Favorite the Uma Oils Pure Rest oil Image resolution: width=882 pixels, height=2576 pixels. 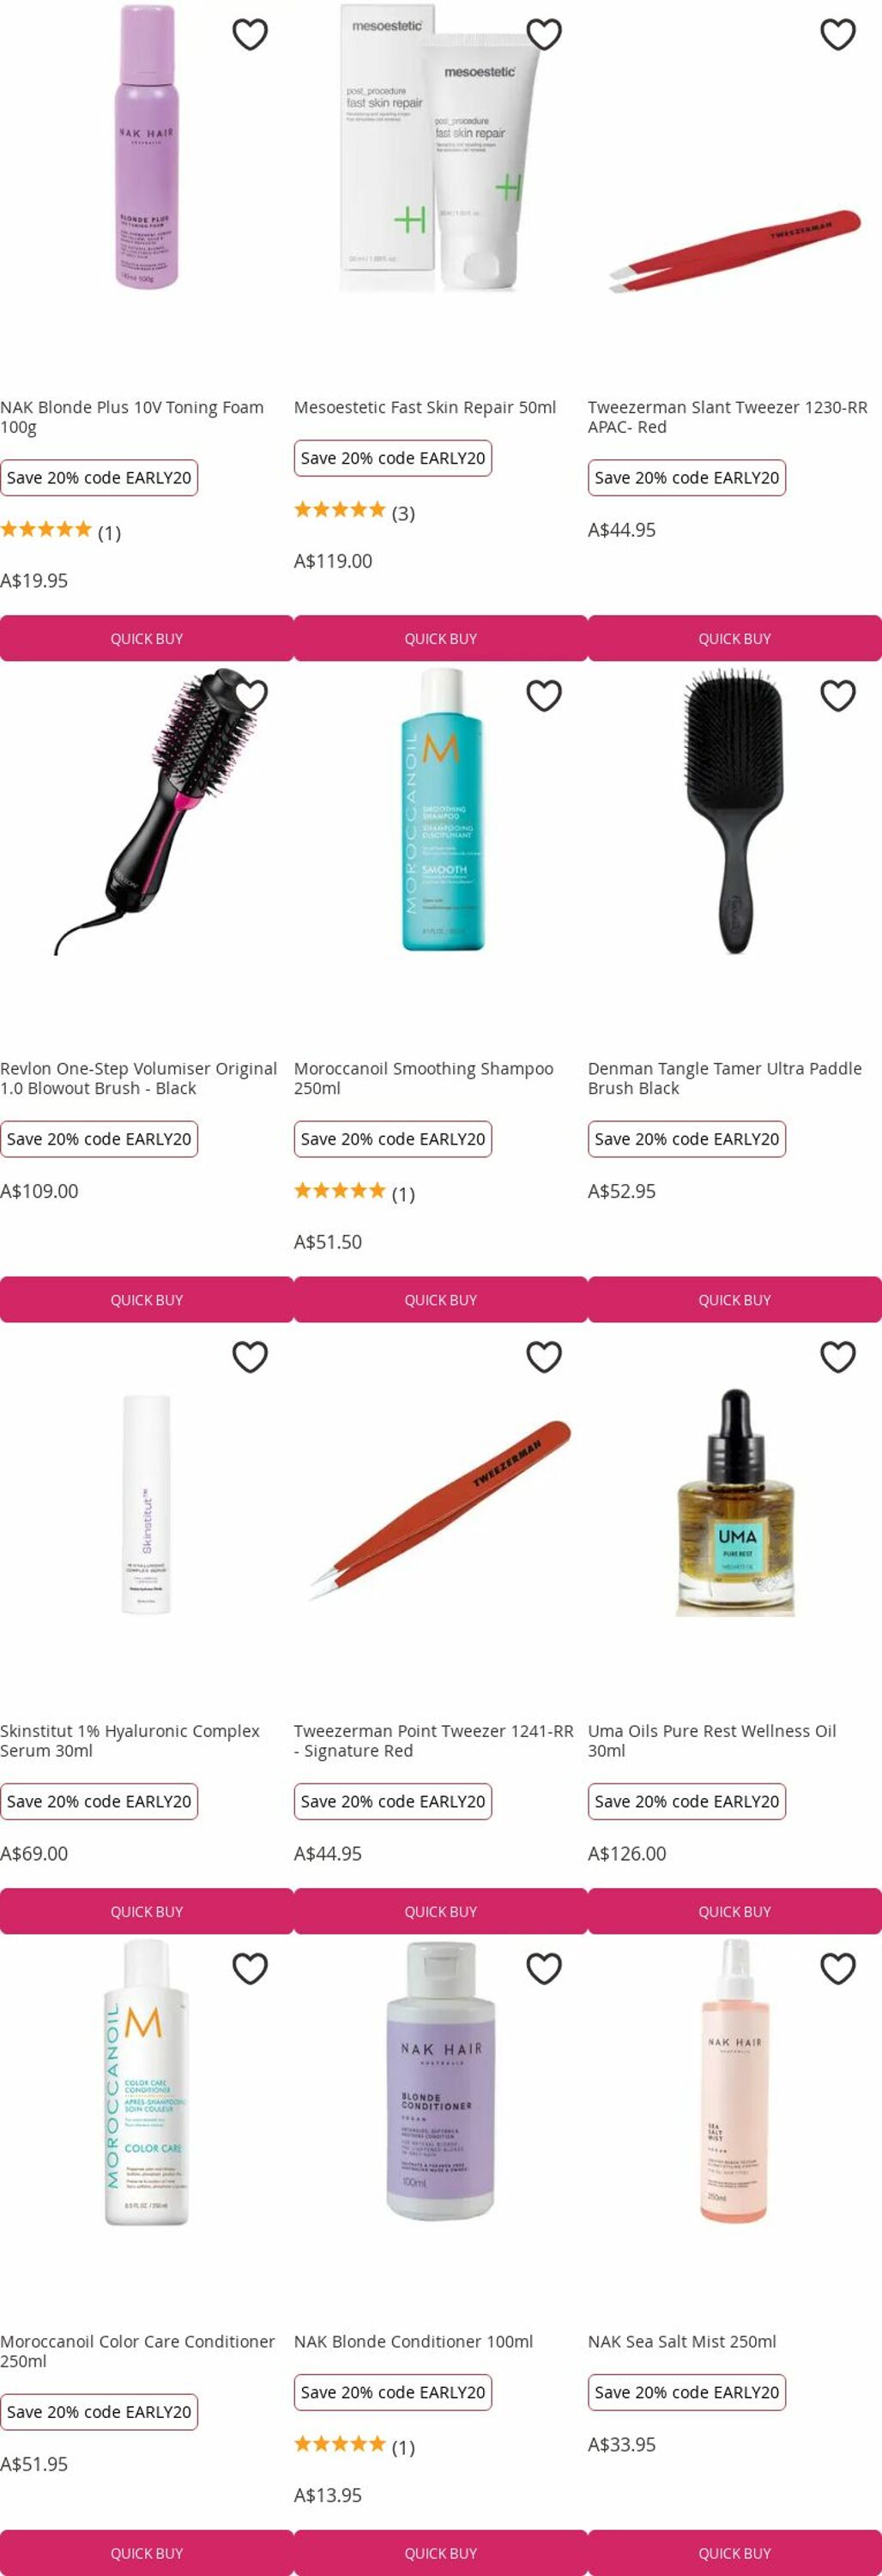click(x=837, y=1357)
